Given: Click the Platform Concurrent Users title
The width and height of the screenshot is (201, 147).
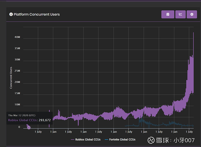Looking at the screenshot, I should pos(37,14).
